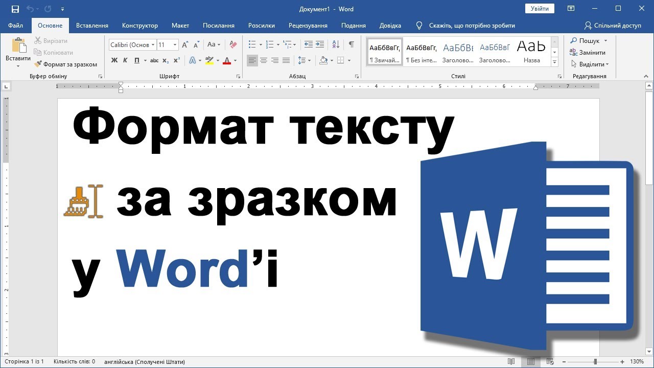
Task: Click the justify alignment icon
Action: [286, 60]
